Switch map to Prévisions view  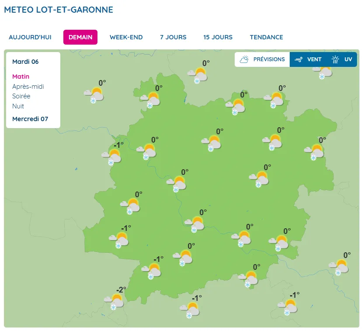[x=262, y=59]
